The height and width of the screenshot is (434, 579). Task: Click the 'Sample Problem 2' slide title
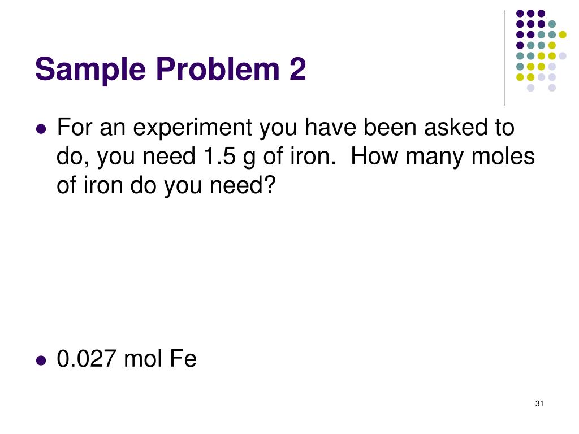(x=170, y=70)
